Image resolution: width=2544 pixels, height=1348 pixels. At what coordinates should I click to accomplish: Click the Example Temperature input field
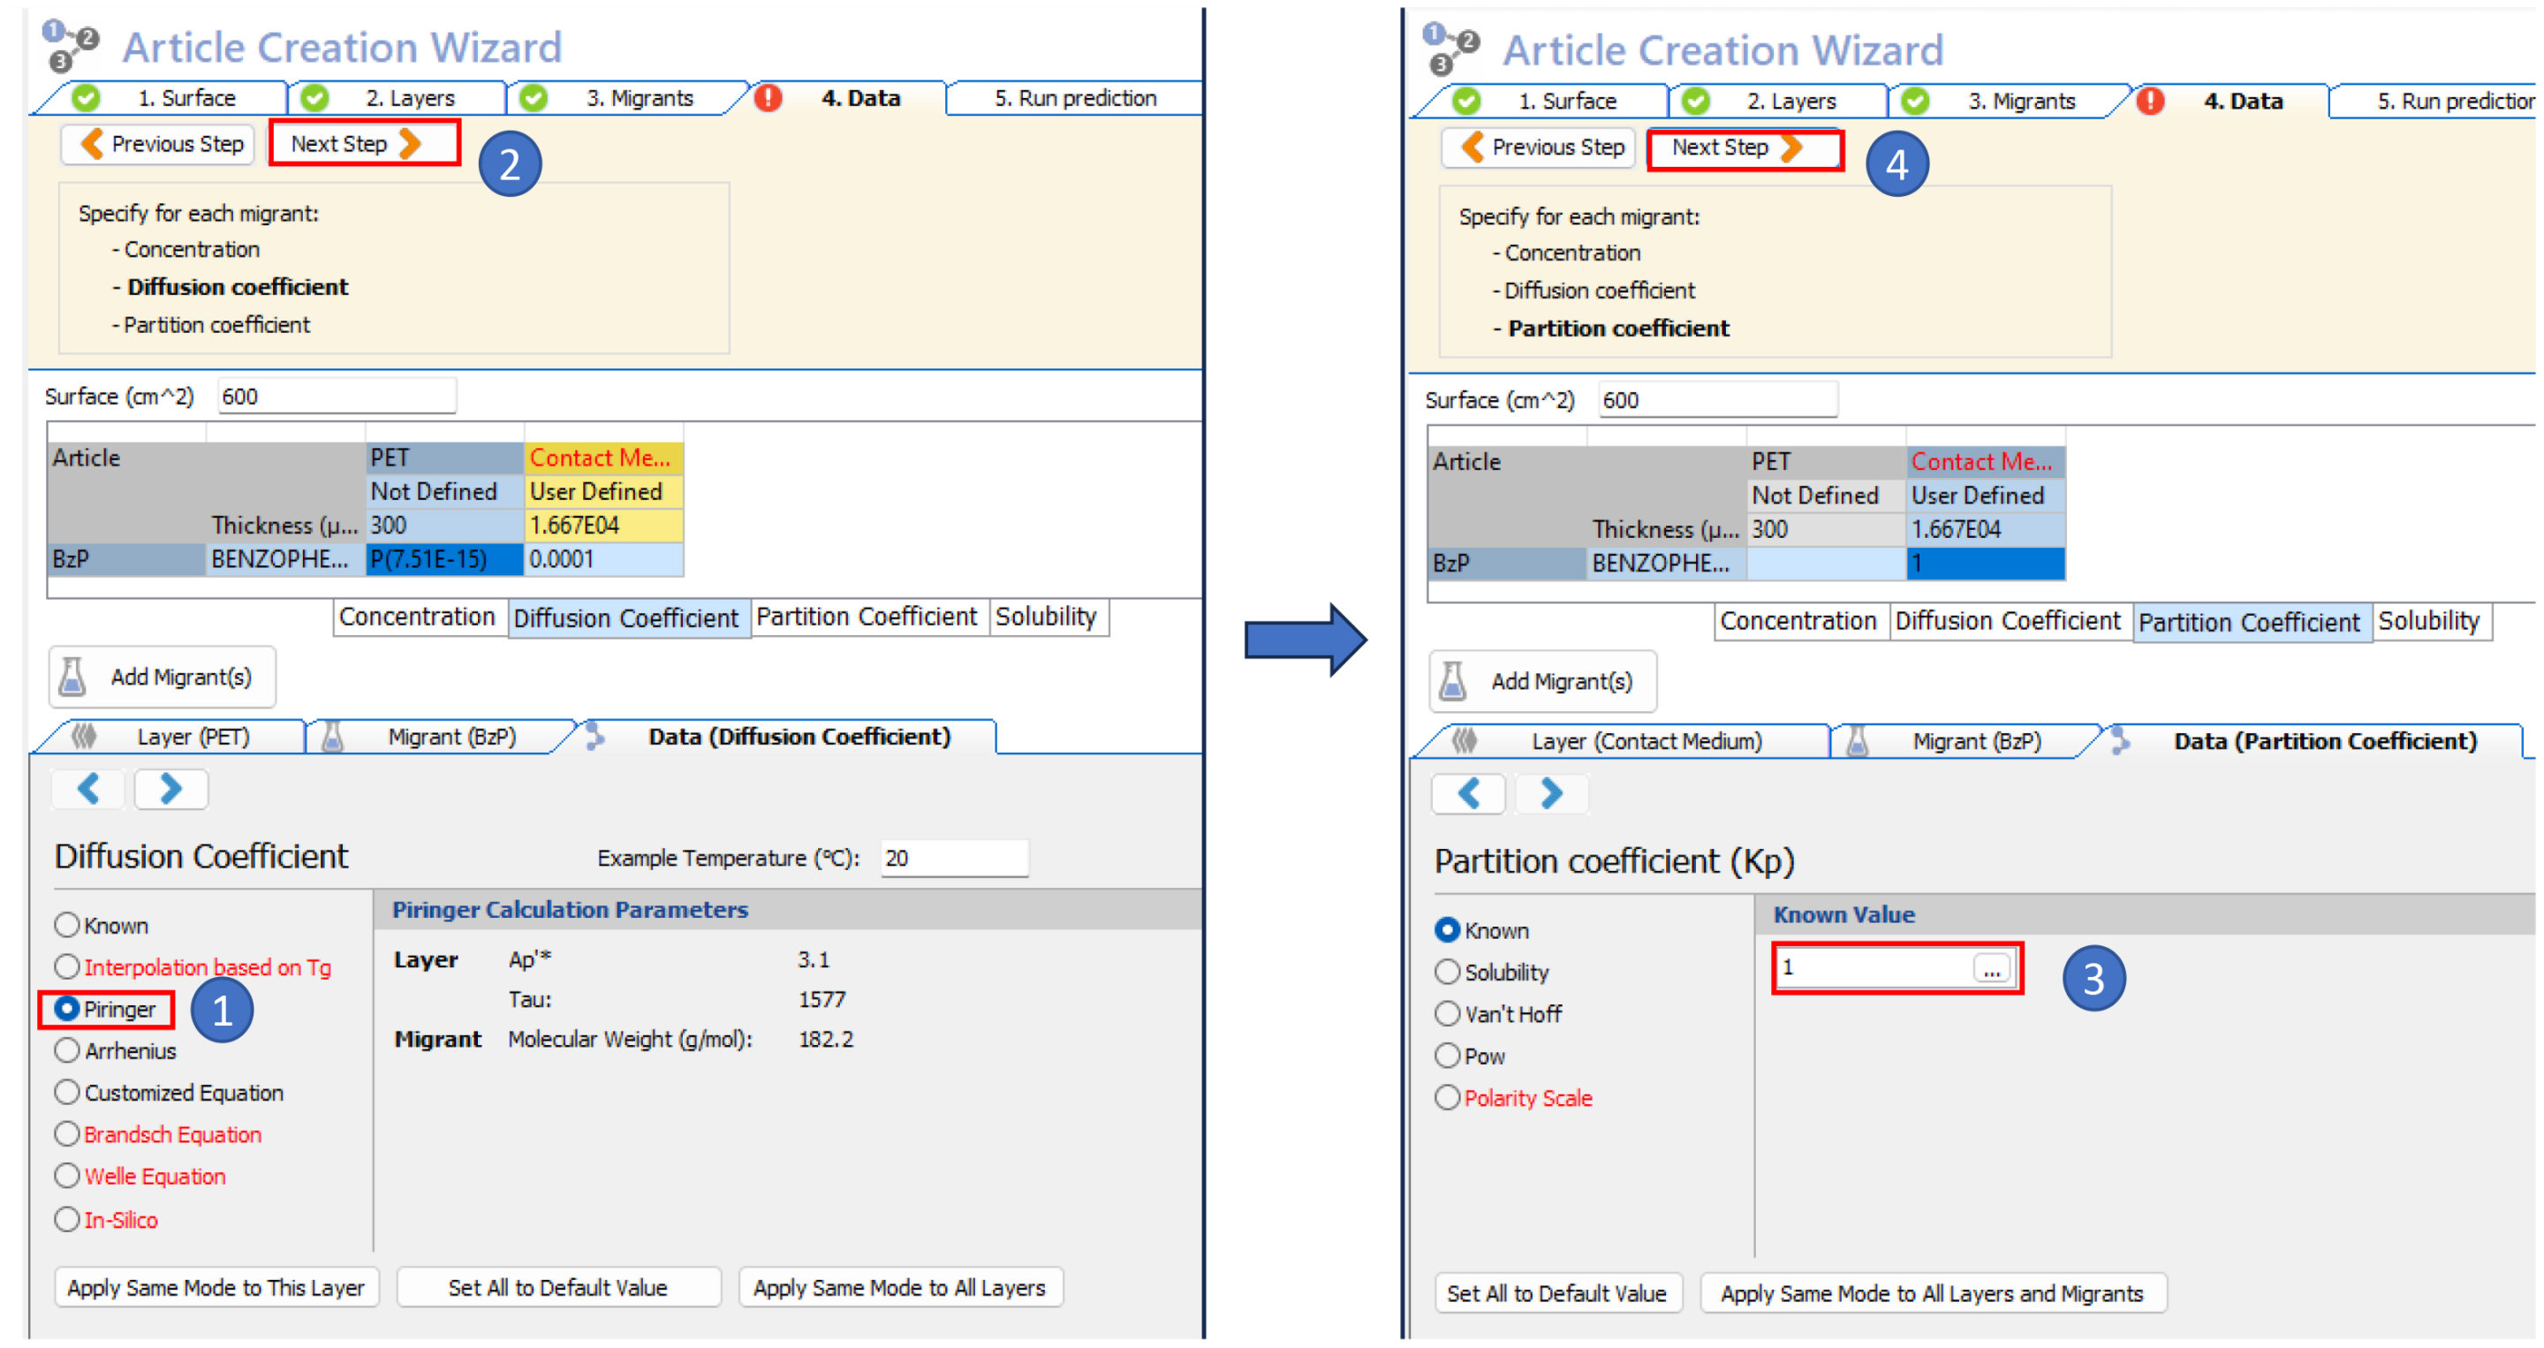[953, 858]
